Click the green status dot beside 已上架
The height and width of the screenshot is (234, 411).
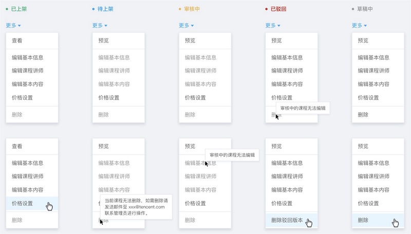coord(7,9)
